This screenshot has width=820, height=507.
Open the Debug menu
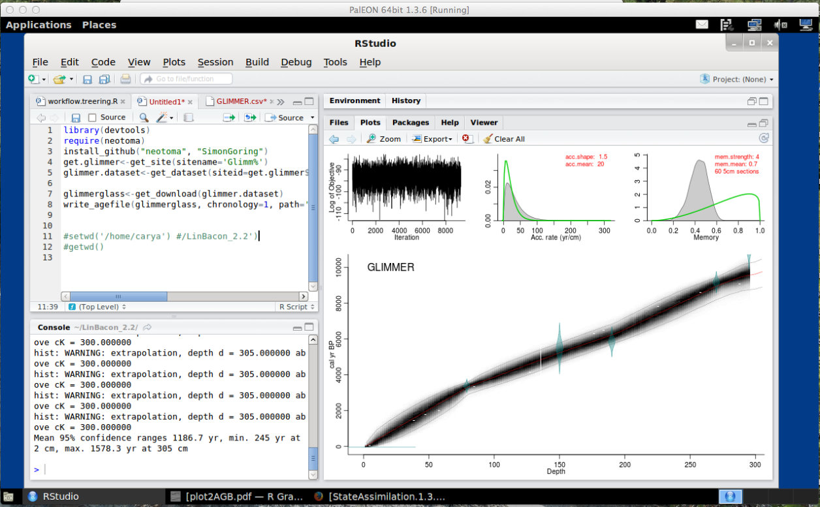point(296,62)
